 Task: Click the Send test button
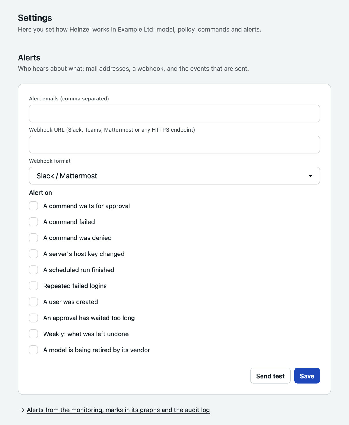point(270,376)
